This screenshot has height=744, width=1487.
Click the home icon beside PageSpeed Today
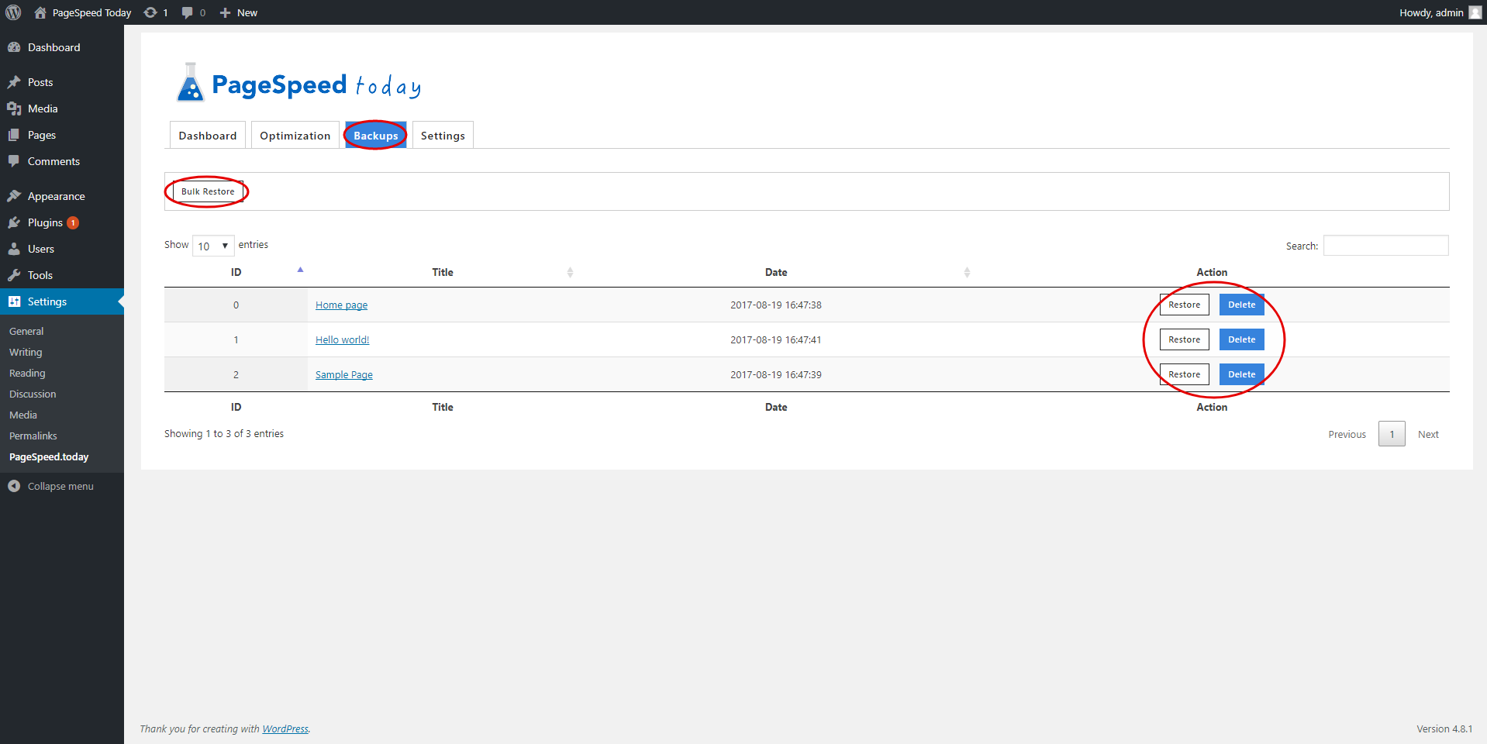40,12
